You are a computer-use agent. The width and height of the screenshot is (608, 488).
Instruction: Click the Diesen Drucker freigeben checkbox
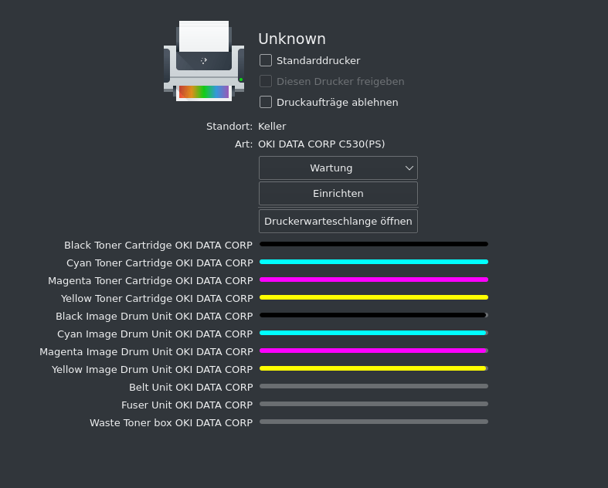[x=266, y=81]
